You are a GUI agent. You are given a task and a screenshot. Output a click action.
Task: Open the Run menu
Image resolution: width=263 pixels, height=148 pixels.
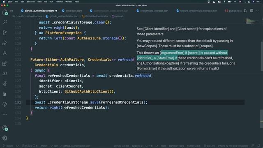tap(51, 2)
